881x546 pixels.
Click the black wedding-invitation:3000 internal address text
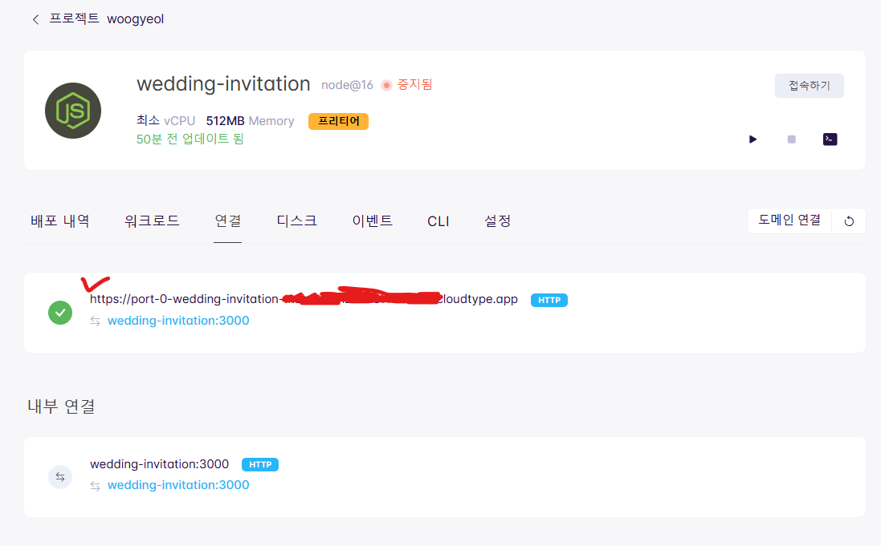(x=160, y=464)
